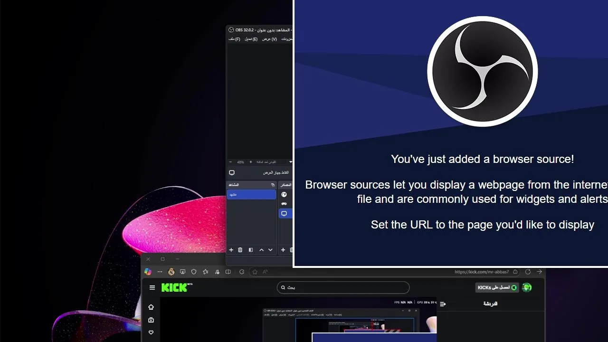Reload the page with the refresh button
Screen dimensions: 608x342
point(528,272)
